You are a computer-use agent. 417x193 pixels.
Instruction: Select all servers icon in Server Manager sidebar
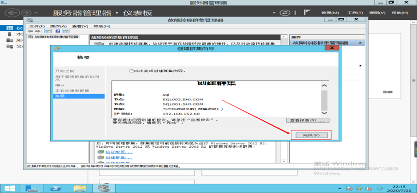point(10,40)
